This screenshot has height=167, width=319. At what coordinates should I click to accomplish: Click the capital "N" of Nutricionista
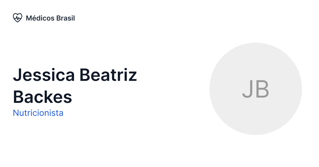15,113
